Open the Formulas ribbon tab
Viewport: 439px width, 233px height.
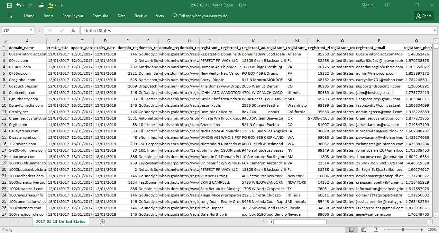pos(100,16)
